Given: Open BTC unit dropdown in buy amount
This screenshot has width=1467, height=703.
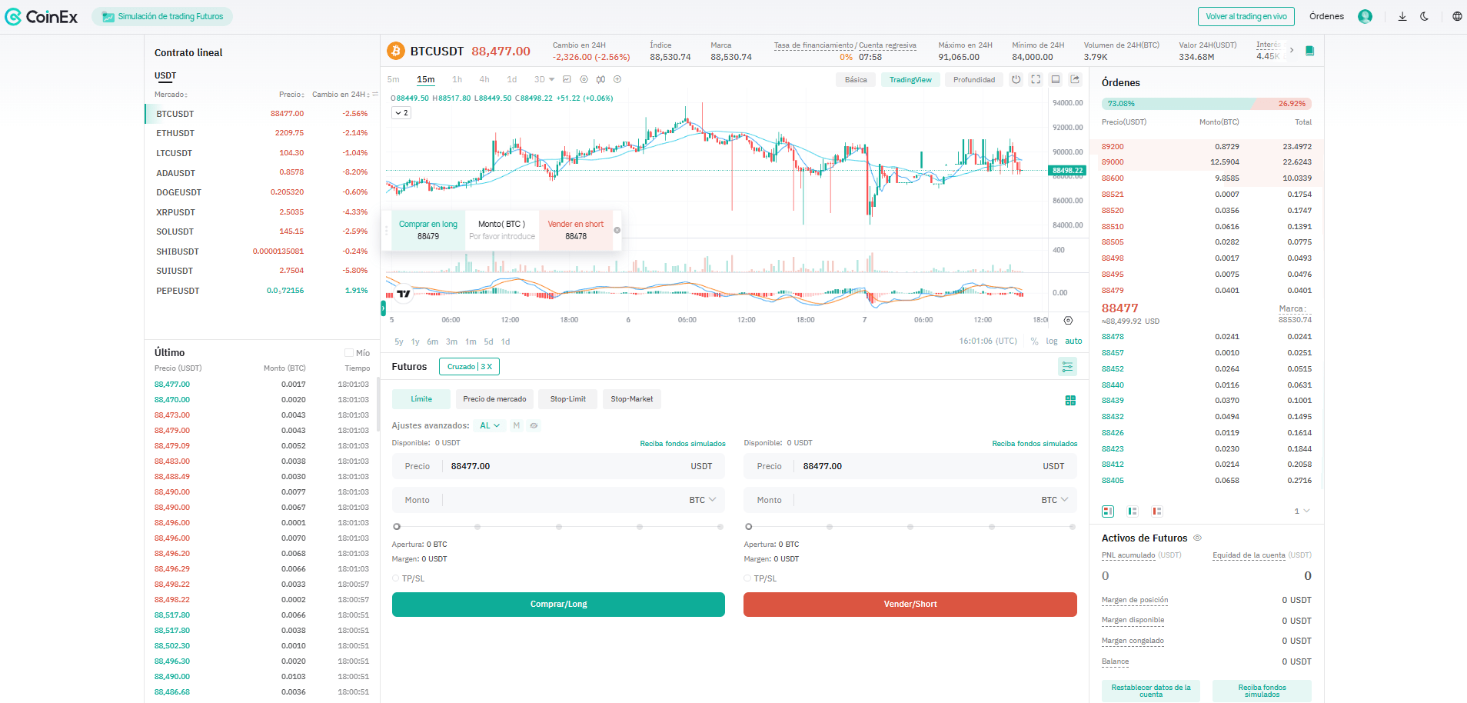Looking at the screenshot, I should (702, 500).
